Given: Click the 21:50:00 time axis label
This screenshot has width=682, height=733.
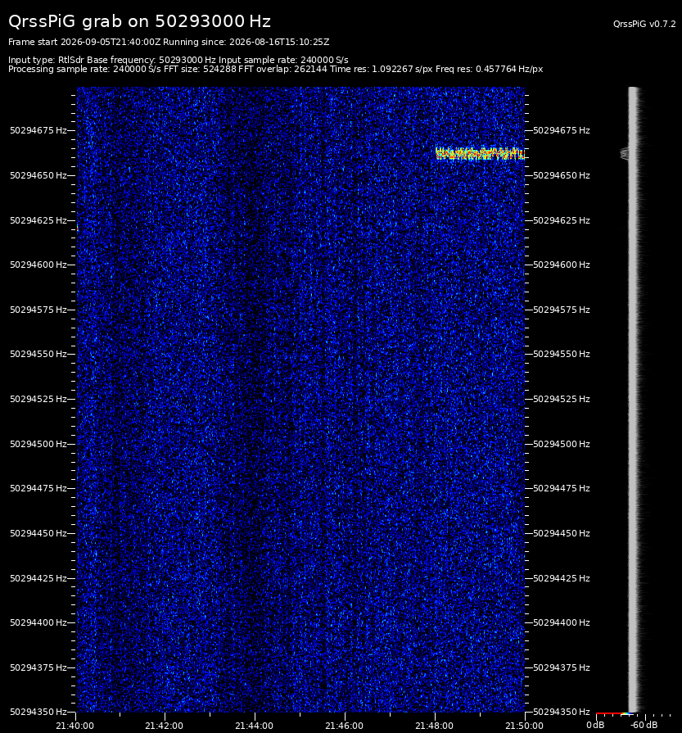Looking at the screenshot, I should click(x=524, y=726).
